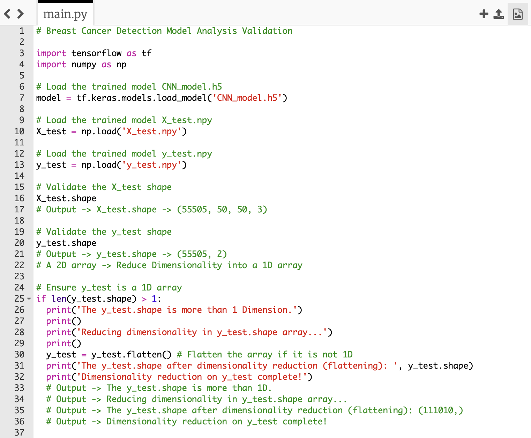
Task: Click comment 'Dimensionality reduction on y_test complete!' line 36
Action: click(187, 422)
